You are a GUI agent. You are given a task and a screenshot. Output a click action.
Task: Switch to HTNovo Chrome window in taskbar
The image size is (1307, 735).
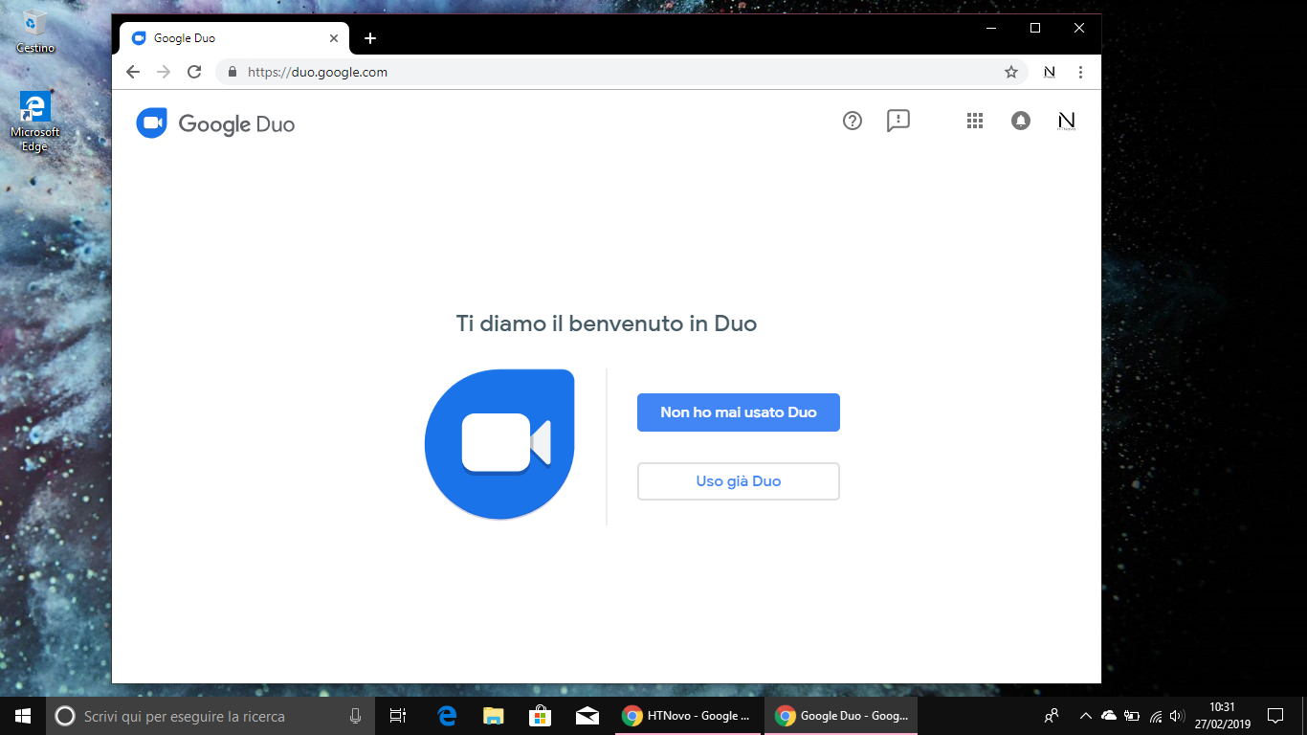(689, 716)
